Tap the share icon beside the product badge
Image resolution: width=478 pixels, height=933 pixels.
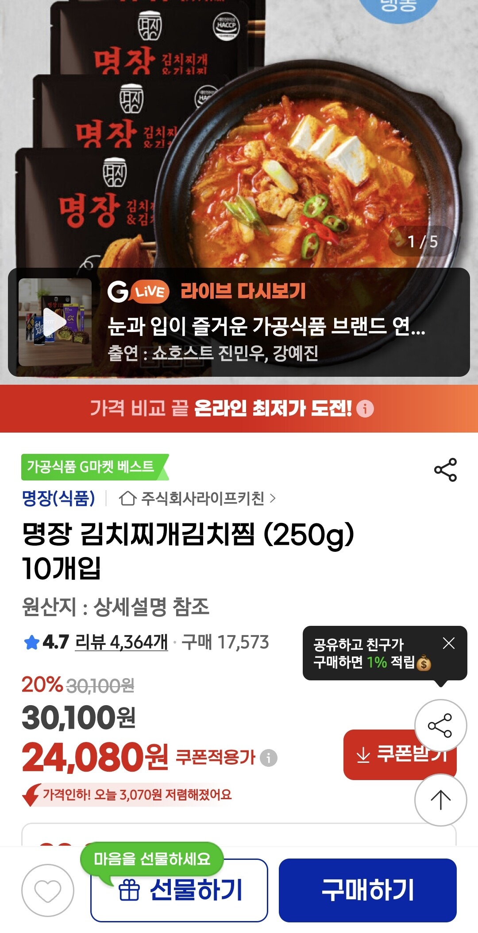[445, 470]
